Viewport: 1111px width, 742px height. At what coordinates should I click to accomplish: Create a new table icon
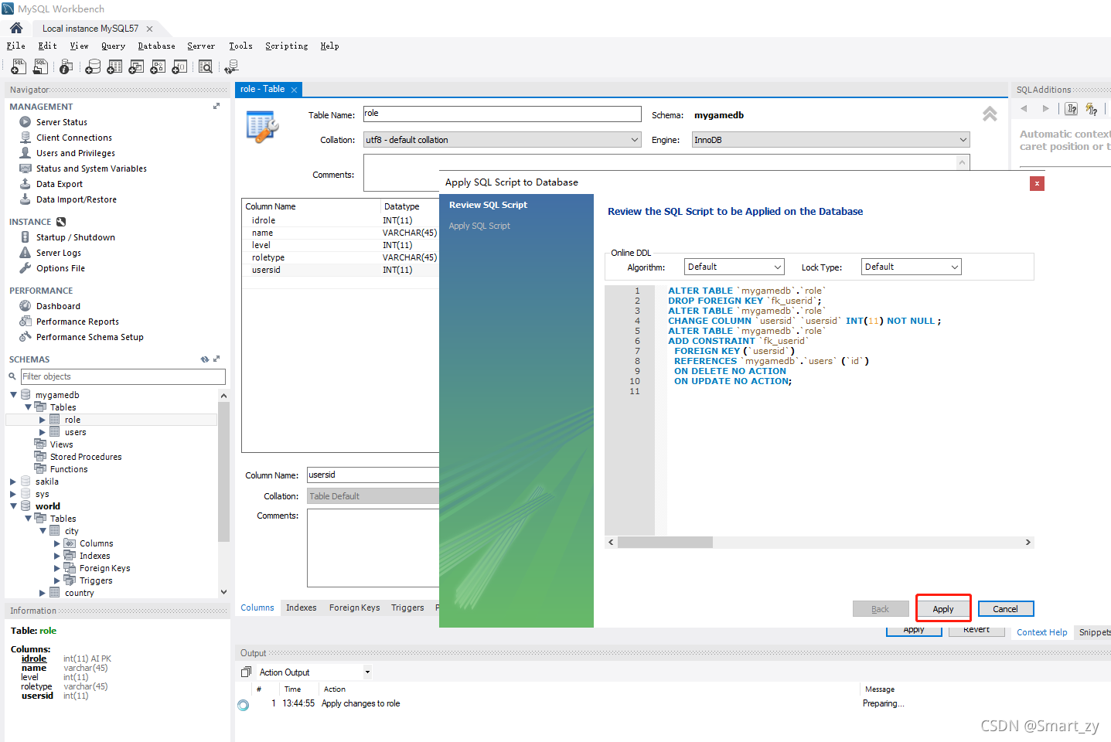(114, 67)
